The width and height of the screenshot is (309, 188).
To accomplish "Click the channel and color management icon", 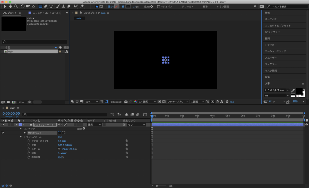I will coord(135,102).
